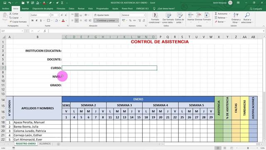
Task: Open the Autosuma dropdown arrow
Action: click(x=229, y=14)
